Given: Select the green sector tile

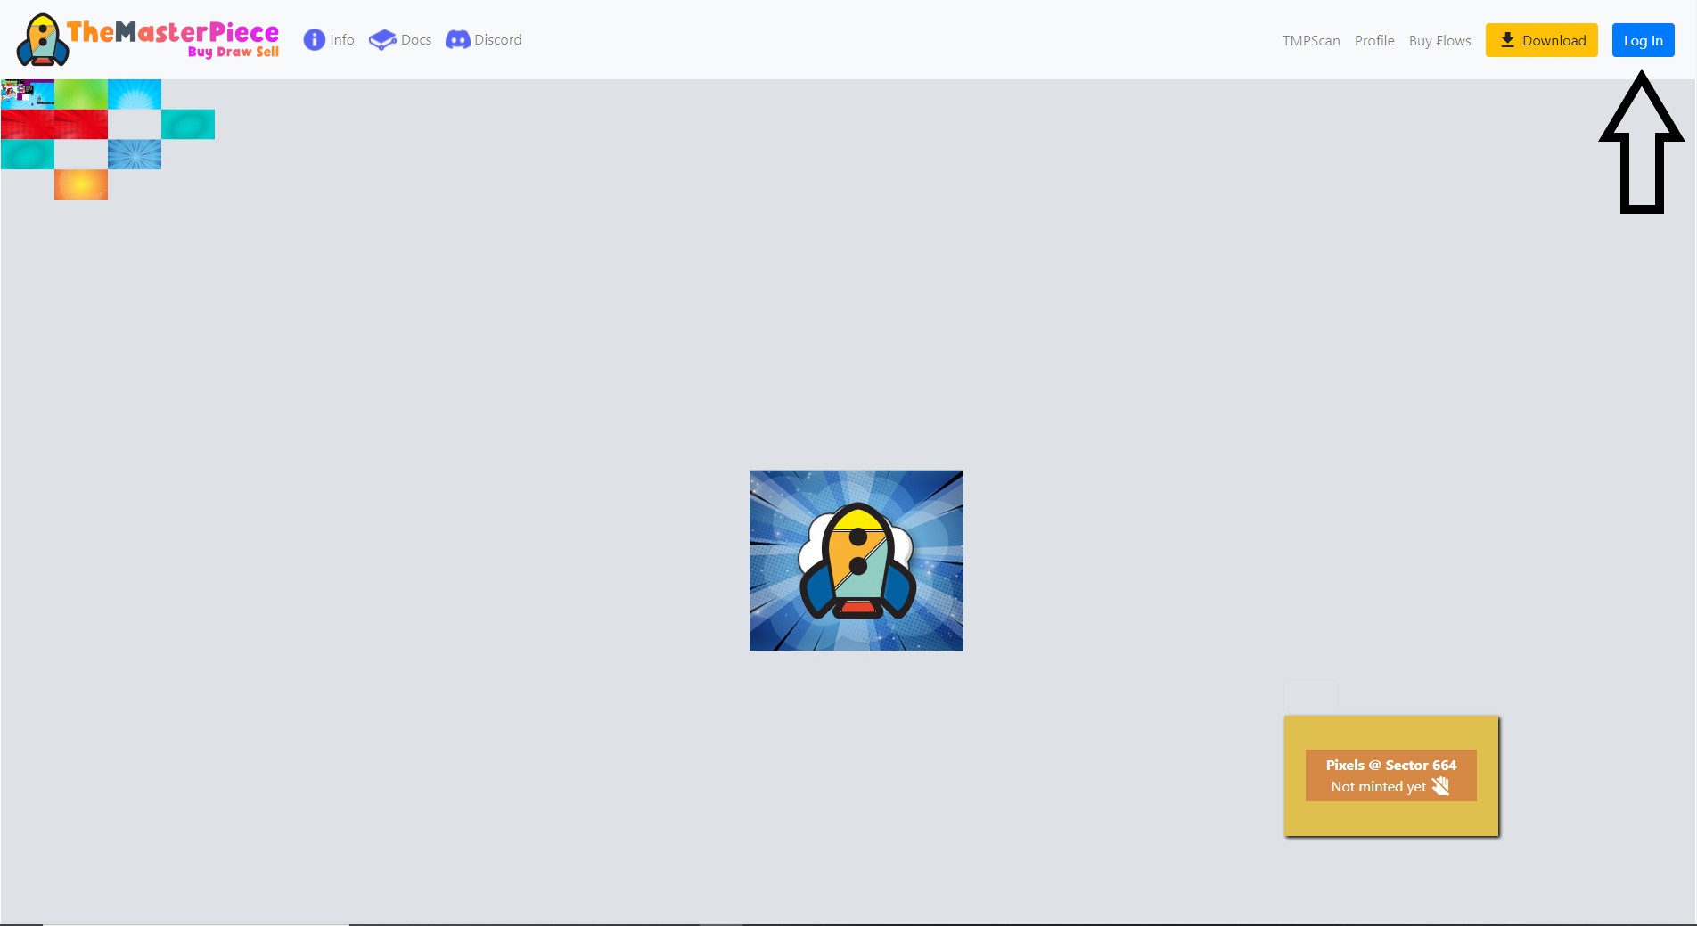Looking at the screenshot, I should coord(81,94).
